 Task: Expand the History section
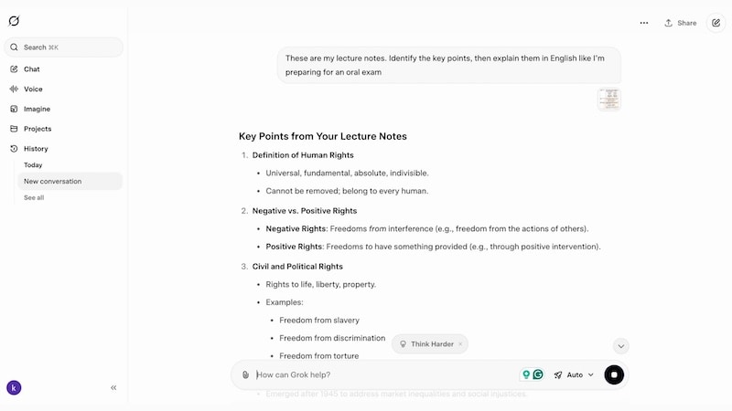[36, 149]
